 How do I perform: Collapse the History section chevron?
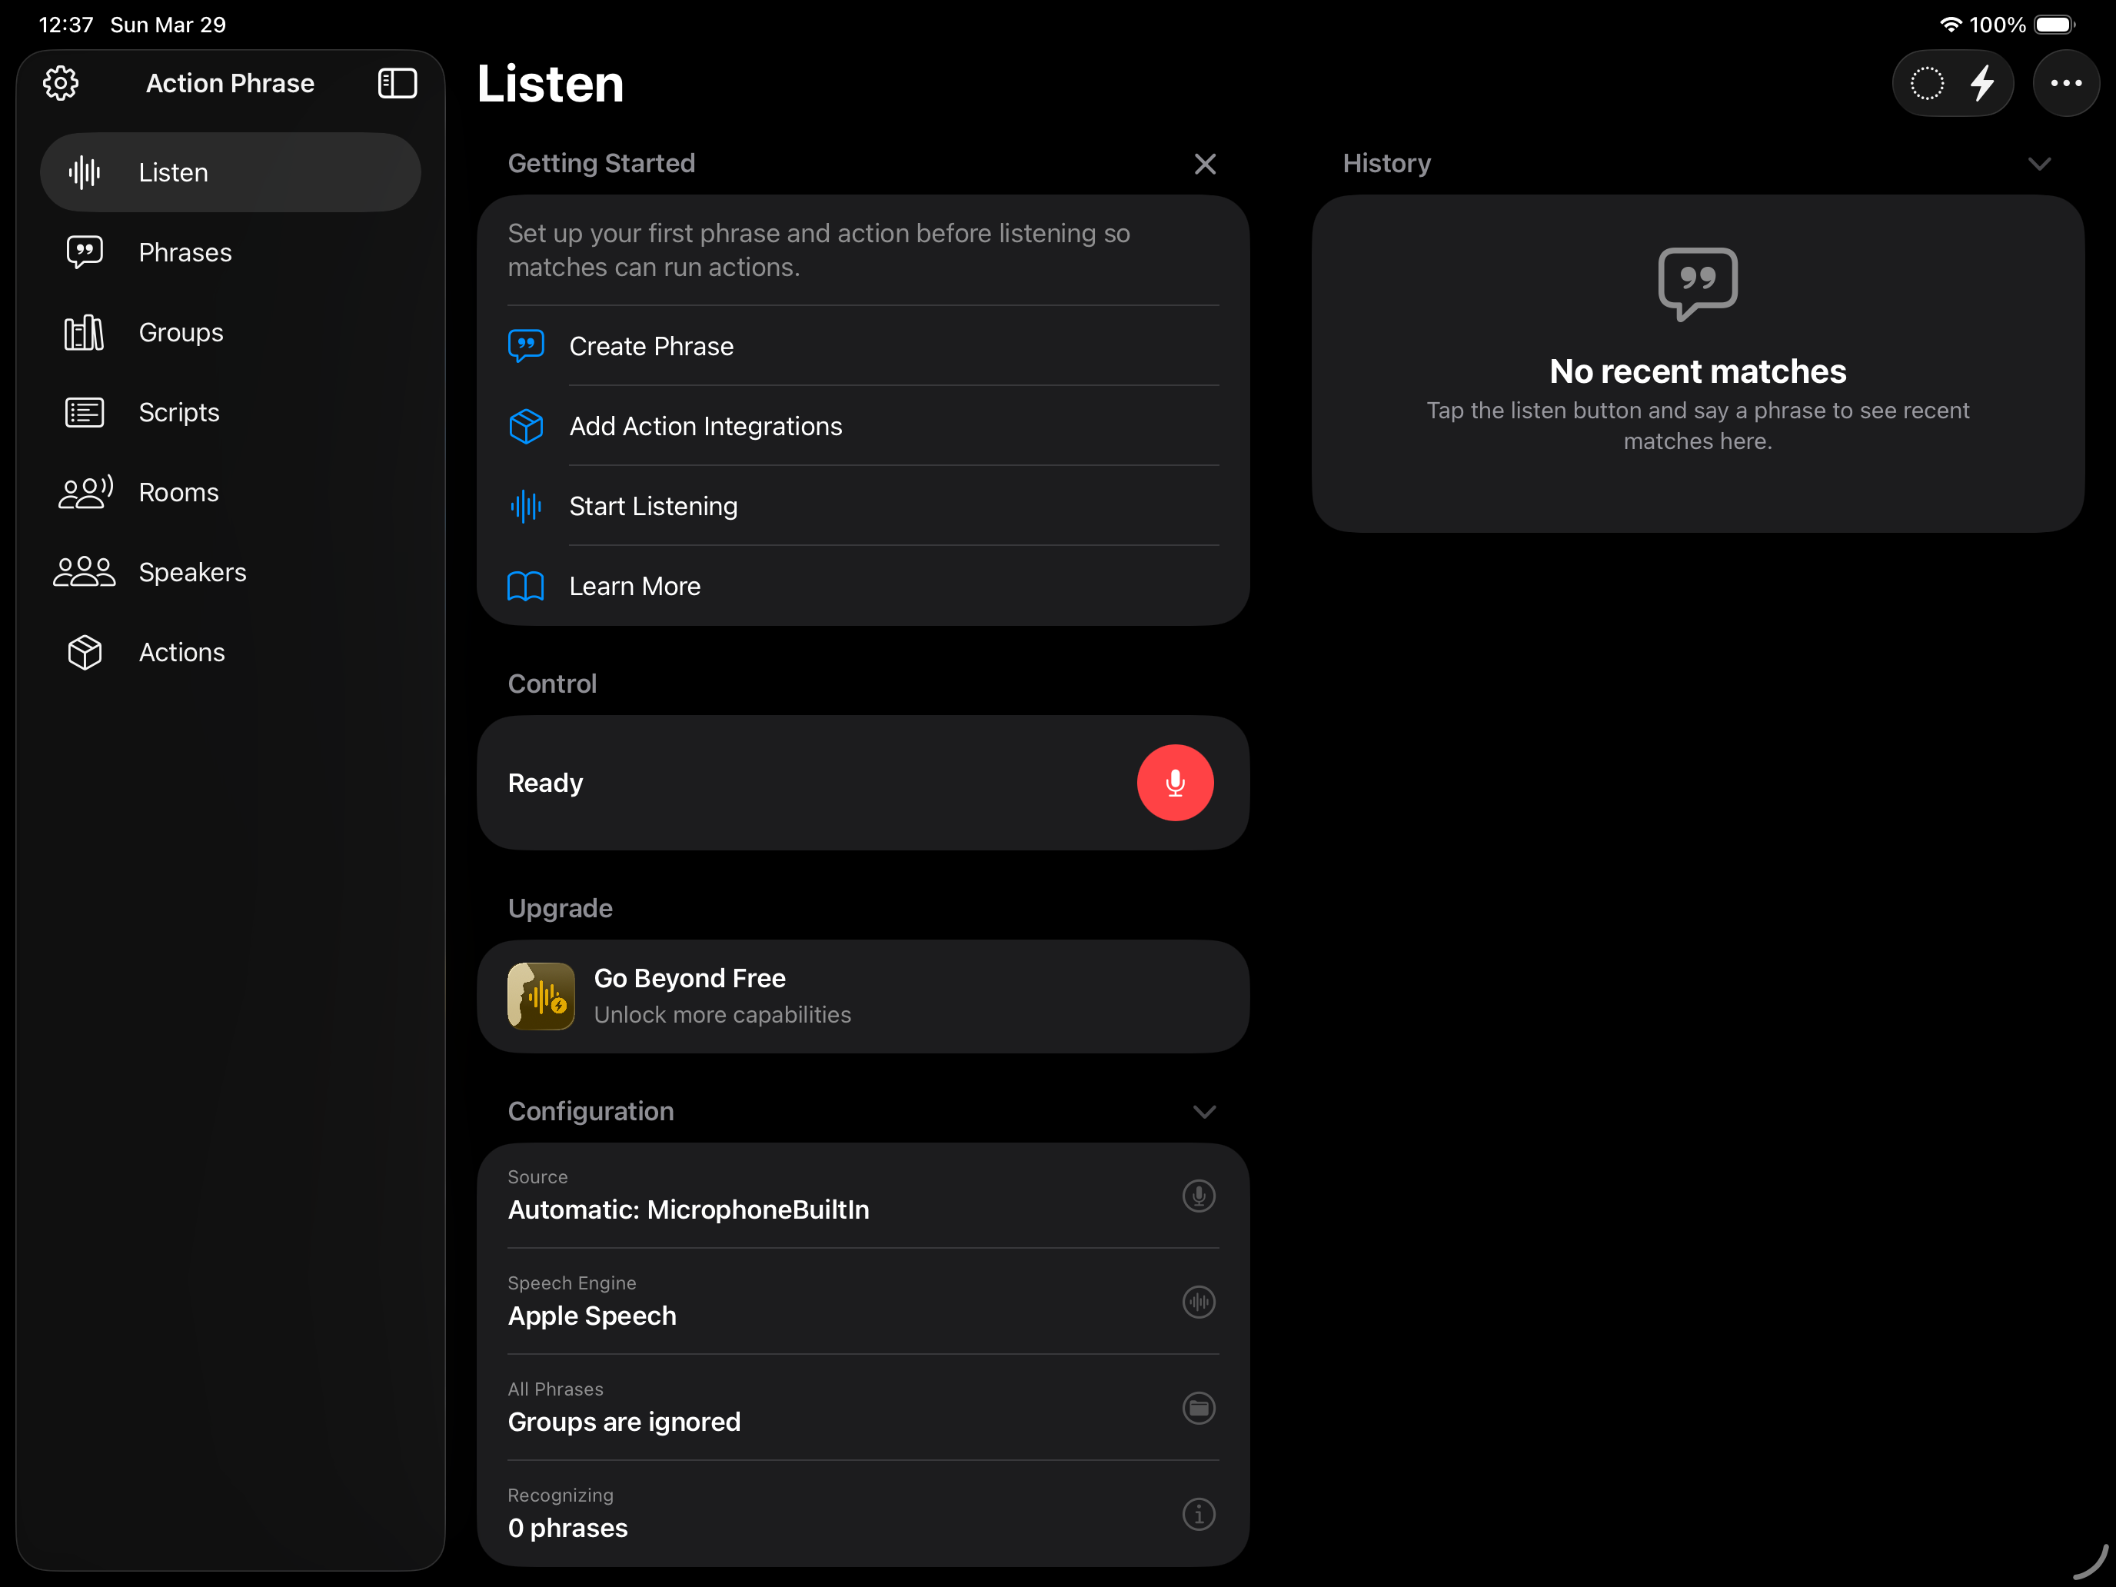coord(2038,164)
